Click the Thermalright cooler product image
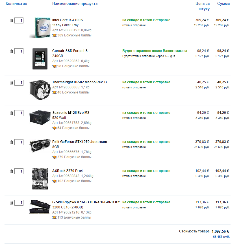 point(40,90)
